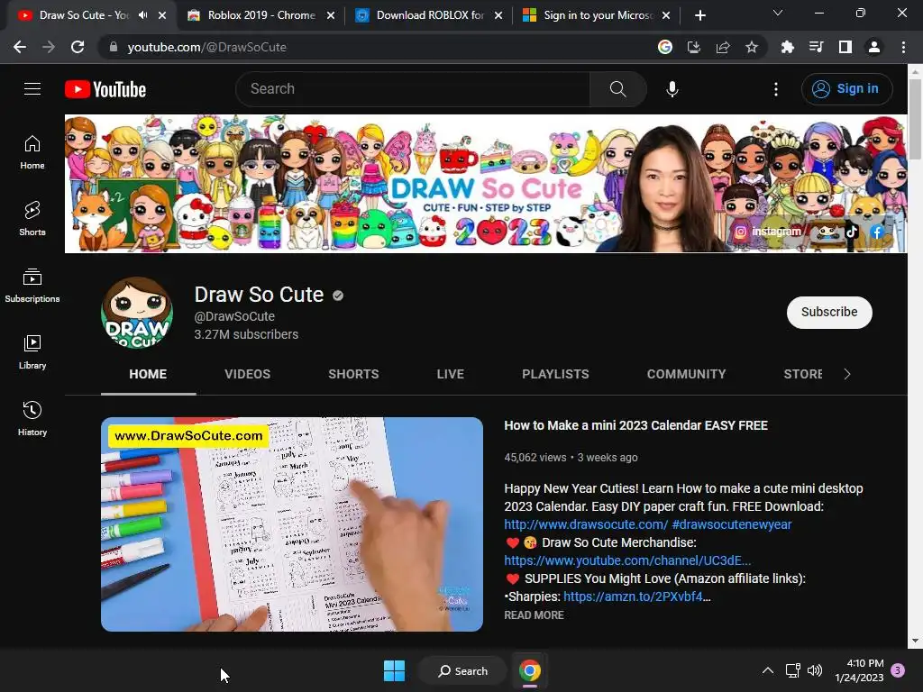Open Subscriptions in the sidebar

(x=32, y=285)
